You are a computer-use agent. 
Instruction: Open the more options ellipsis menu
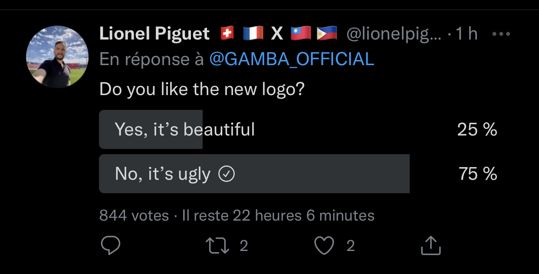click(501, 34)
